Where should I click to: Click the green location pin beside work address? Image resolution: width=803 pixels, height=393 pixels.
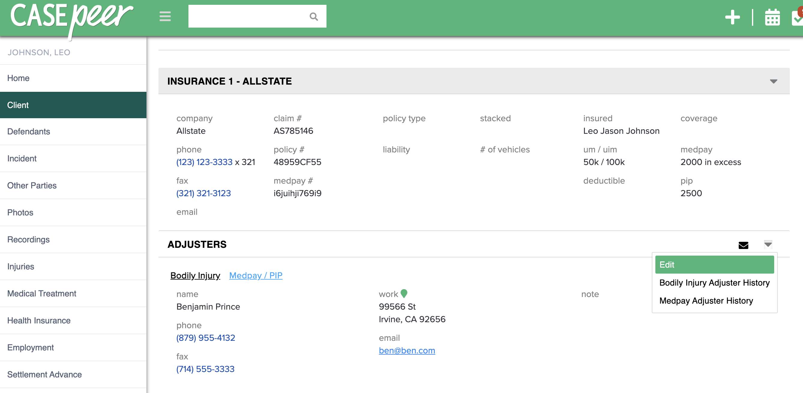click(404, 293)
